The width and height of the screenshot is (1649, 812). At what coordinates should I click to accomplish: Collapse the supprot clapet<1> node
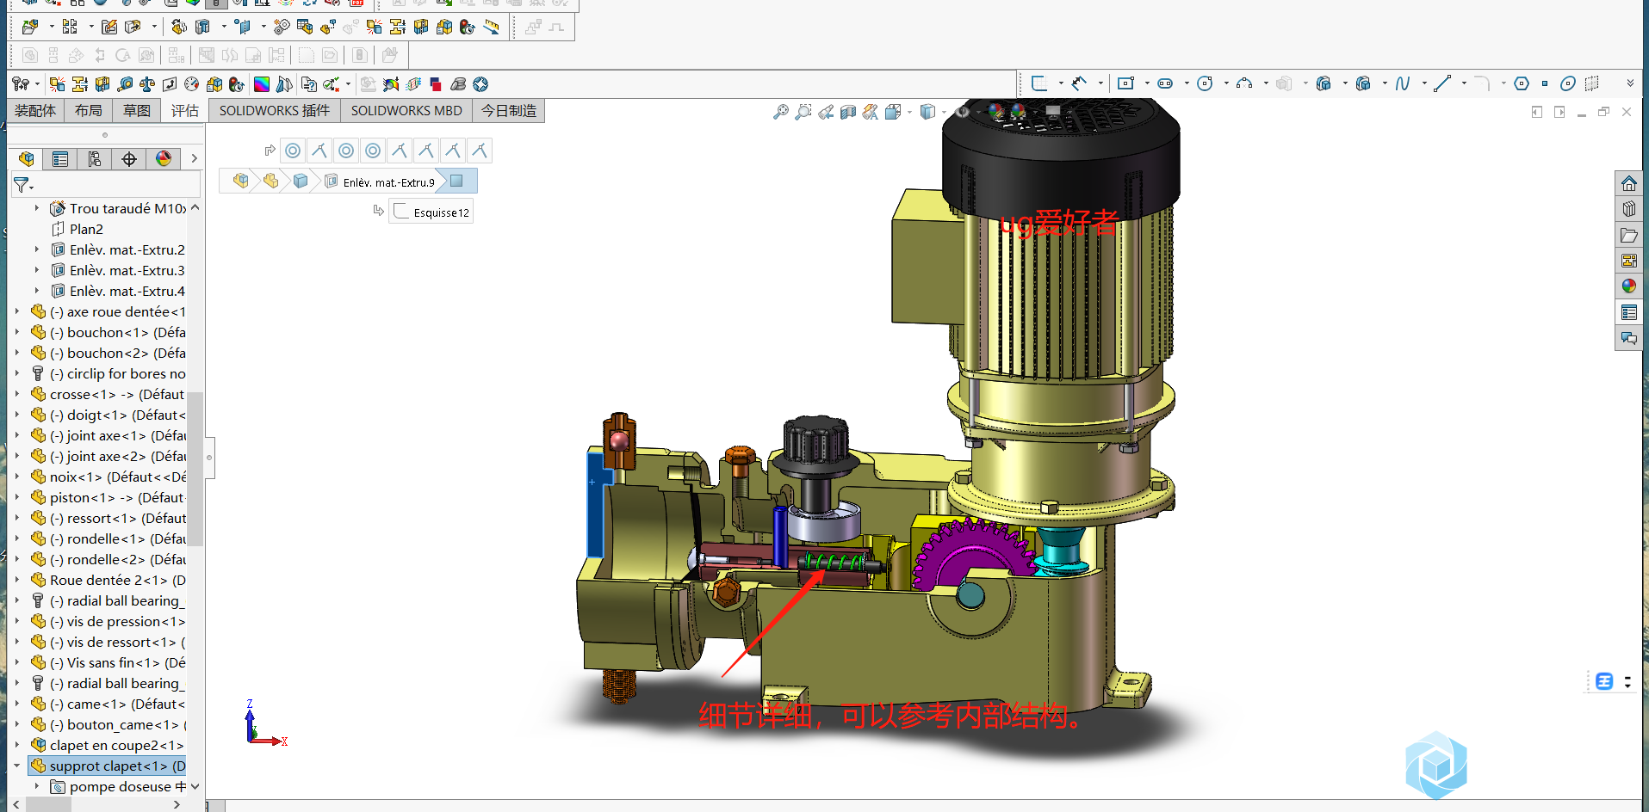click(16, 766)
